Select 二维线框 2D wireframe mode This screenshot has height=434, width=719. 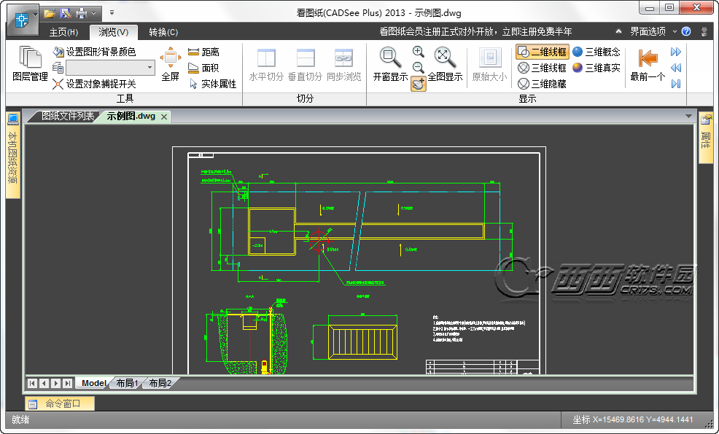[x=543, y=52]
